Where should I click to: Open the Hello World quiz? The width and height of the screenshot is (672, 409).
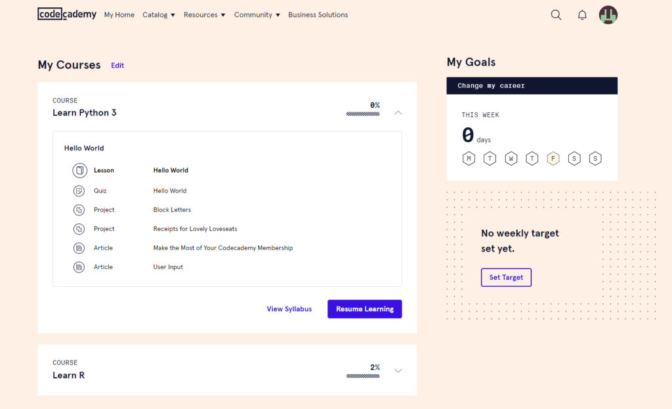point(170,191)
